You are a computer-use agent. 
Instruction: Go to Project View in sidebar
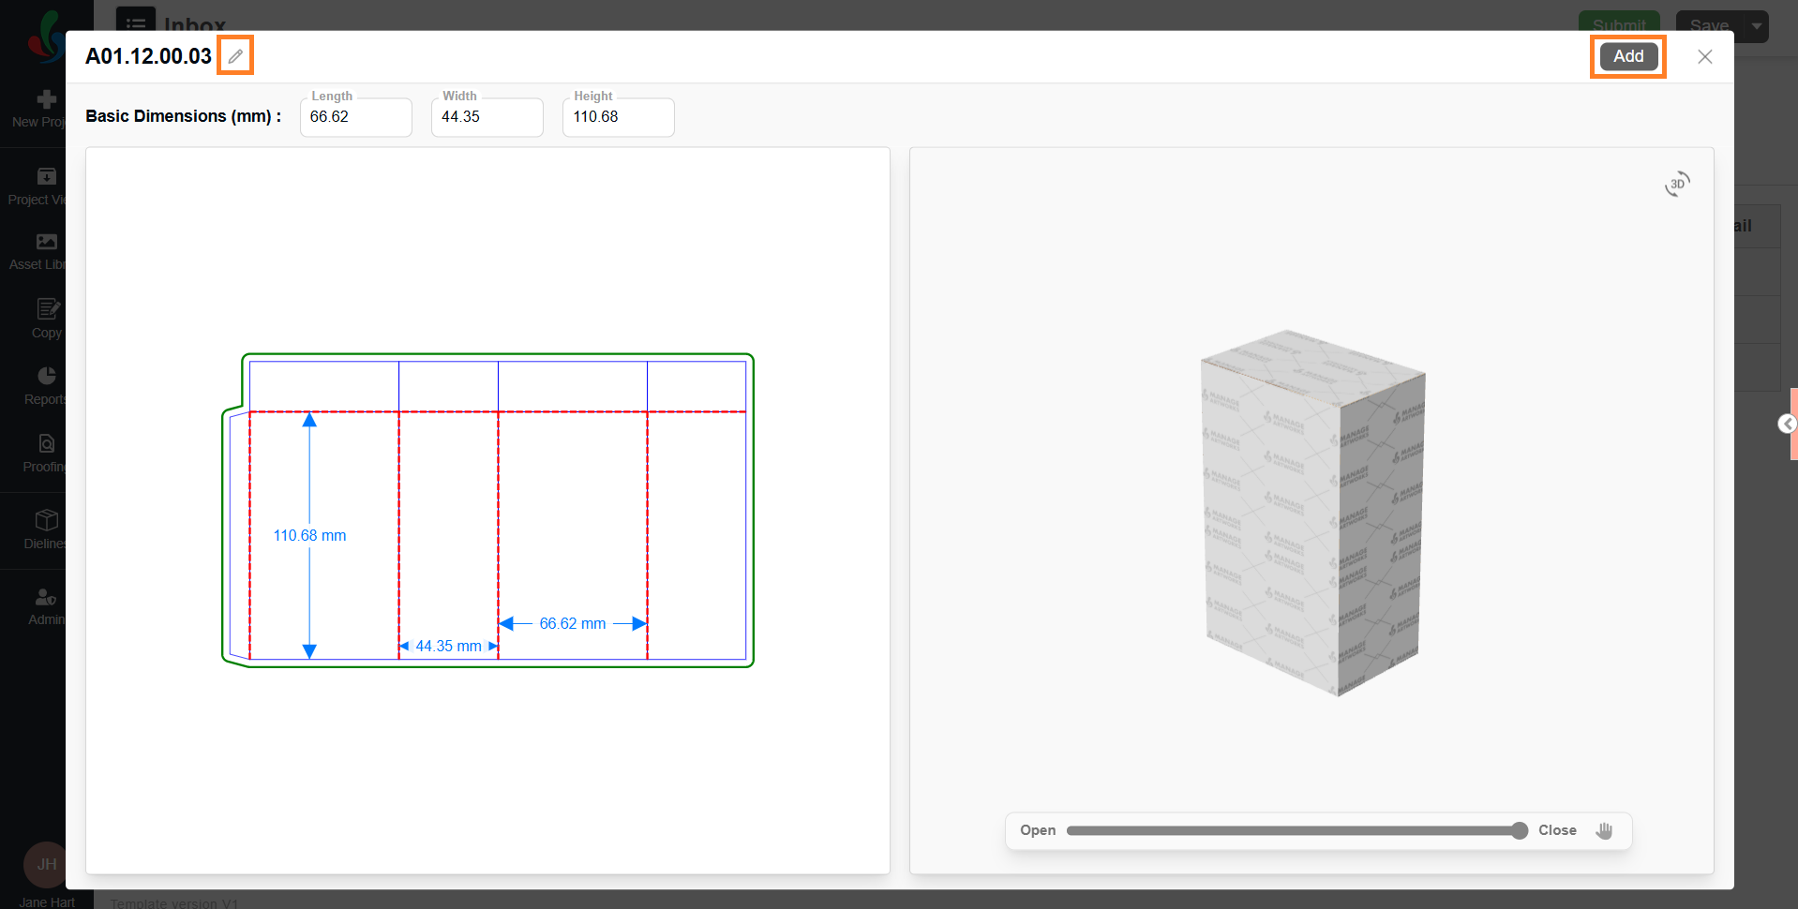pyautogui.click(x=45, y=186)
